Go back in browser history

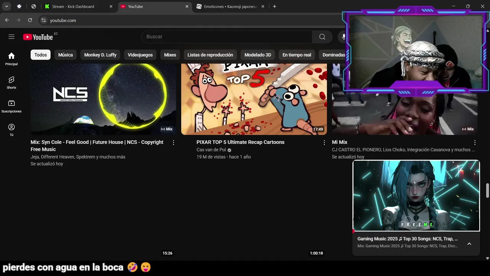[7, 20]
